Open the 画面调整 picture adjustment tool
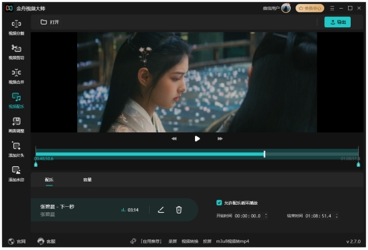The image size is (368, 250). [16, 125]
